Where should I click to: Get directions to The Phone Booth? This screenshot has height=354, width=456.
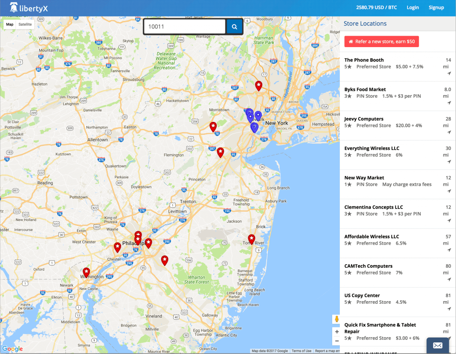coord(449,73)
